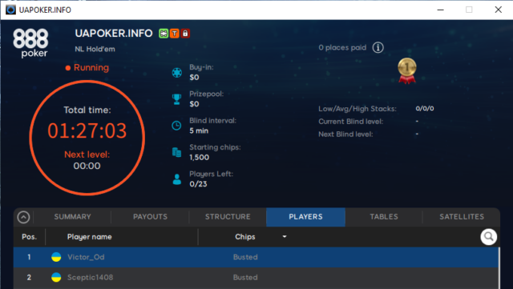The width and height of the screenshot is (513, 289).
Task: Click the green multi-table badge icon
Action: tap(164, 34)
